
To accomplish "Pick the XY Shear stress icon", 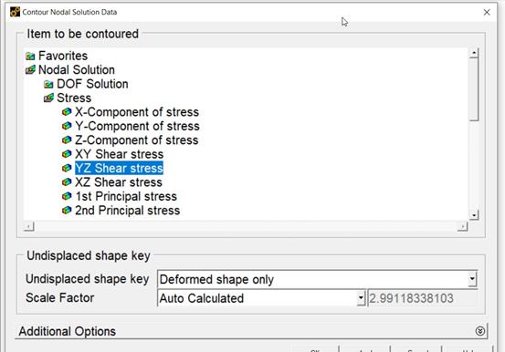I will click(x=67, y=154).
